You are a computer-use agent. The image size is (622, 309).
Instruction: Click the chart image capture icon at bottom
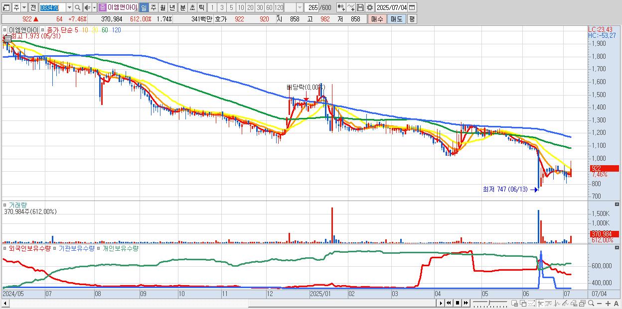click(583, 303)
